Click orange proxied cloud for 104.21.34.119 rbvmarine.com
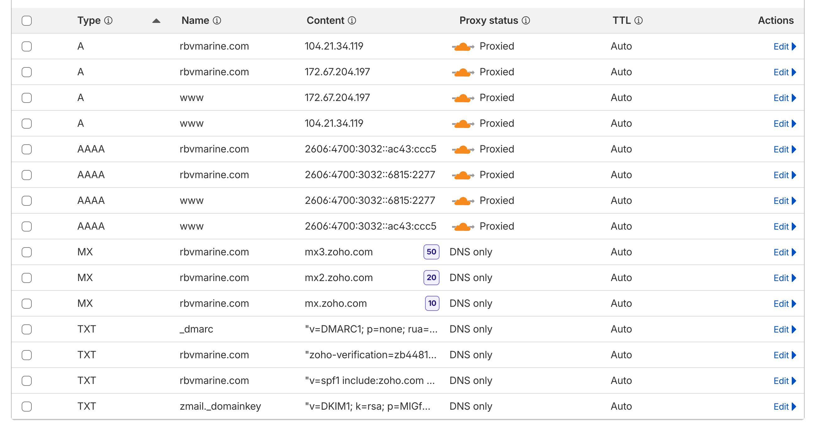 pos(462,47)
